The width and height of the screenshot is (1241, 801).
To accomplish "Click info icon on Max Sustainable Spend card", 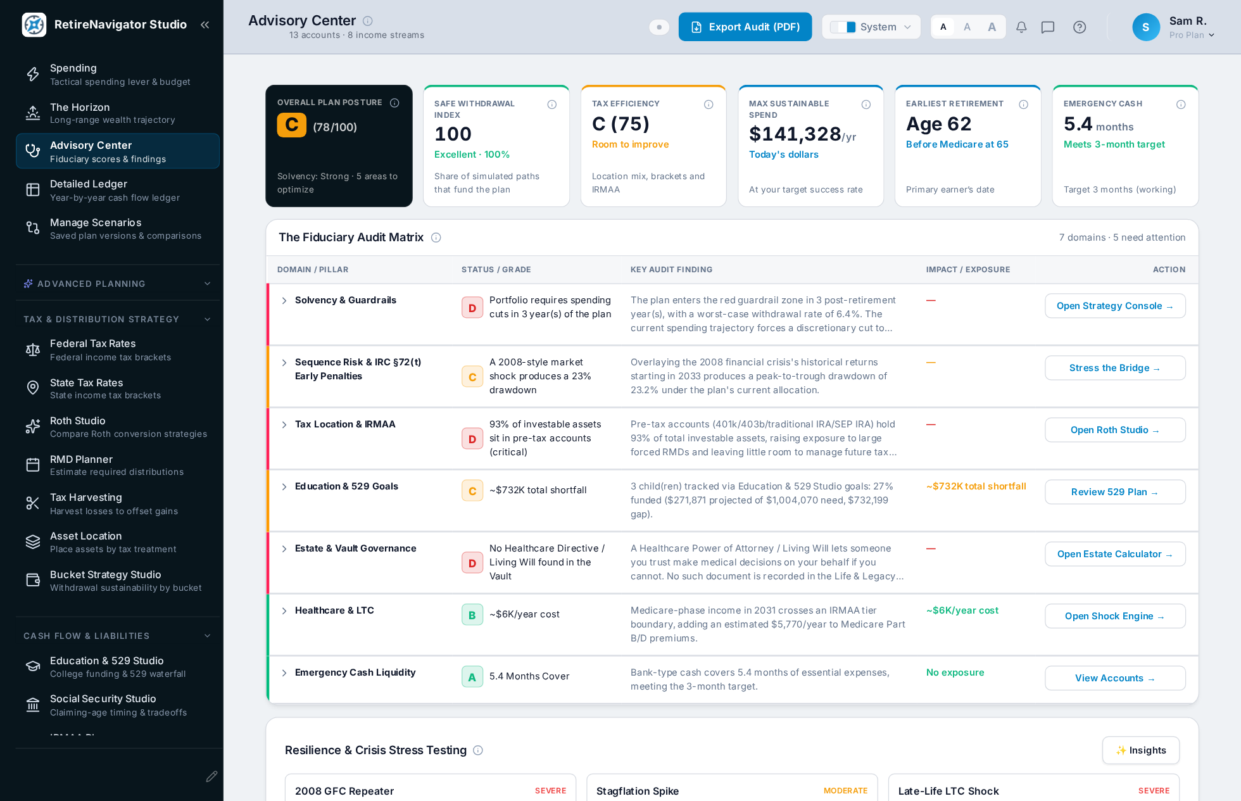I will coord(866,104).
